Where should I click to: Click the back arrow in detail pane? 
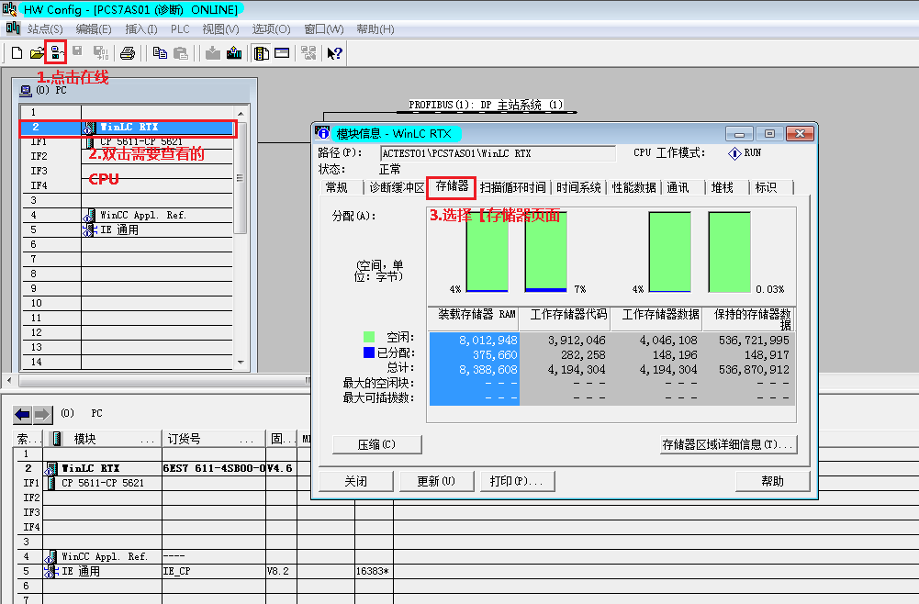click(x=22, y=415)
